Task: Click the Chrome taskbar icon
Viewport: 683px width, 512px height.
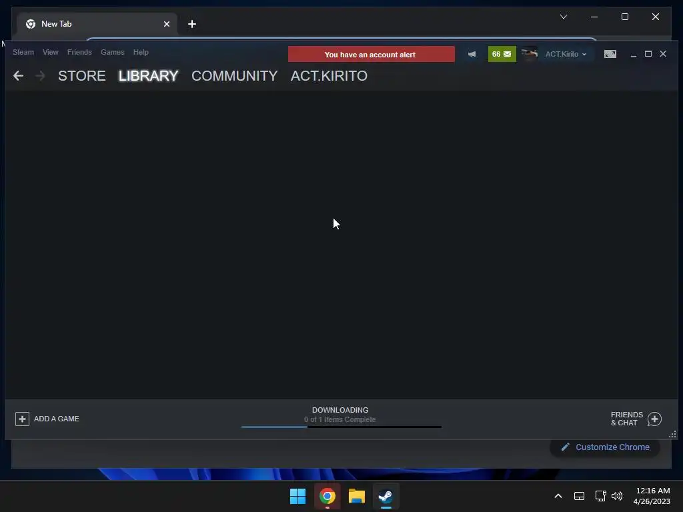Action: pyautogui.click(x=327, y=496)
